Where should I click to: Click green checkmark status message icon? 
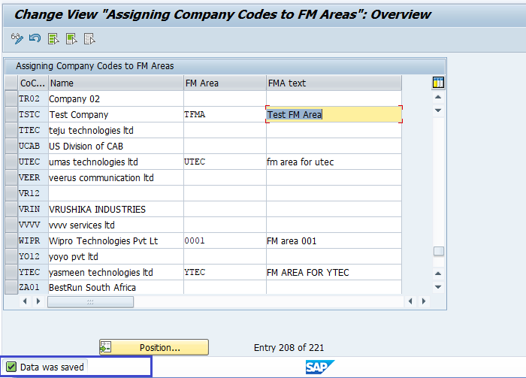(11, 367)
